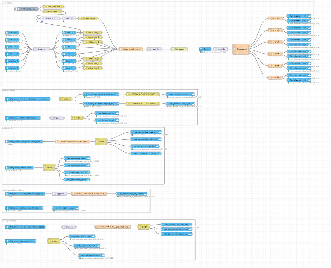
Task: Select the rest_command.set_ac_setpoint node
Action: [132, 193]
